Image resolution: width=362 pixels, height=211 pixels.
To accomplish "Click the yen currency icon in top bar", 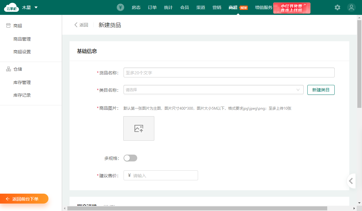I will tap(120, 7).
